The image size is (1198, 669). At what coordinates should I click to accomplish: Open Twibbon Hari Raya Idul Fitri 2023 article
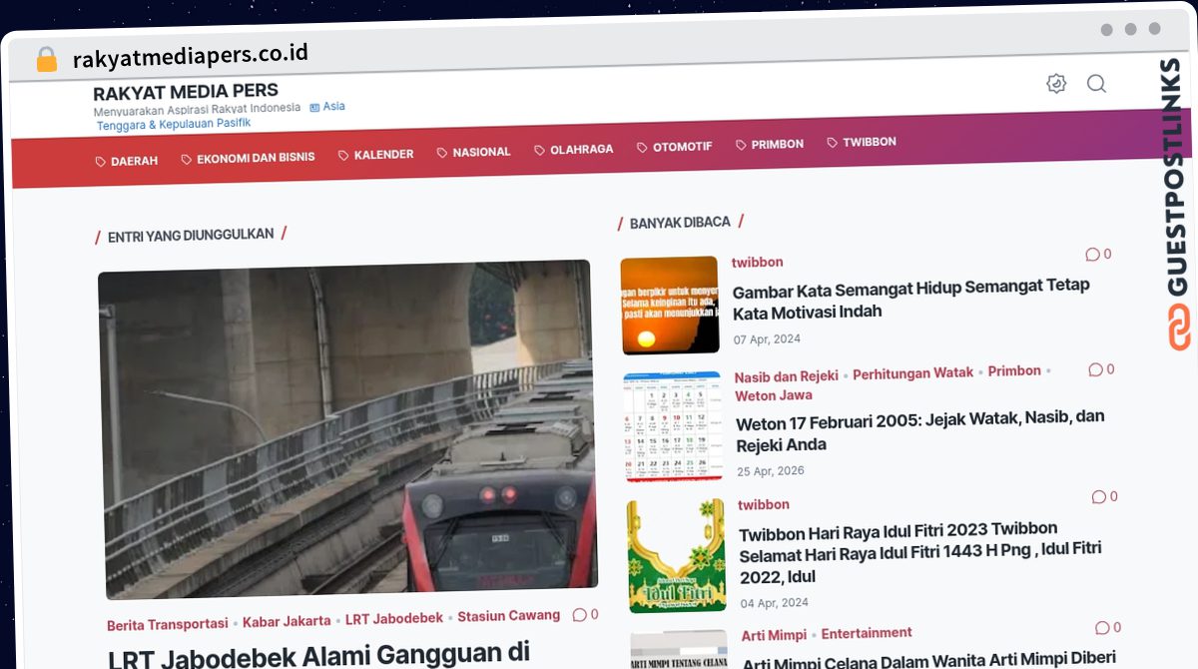pyautogui.click(x=920, y=552)
